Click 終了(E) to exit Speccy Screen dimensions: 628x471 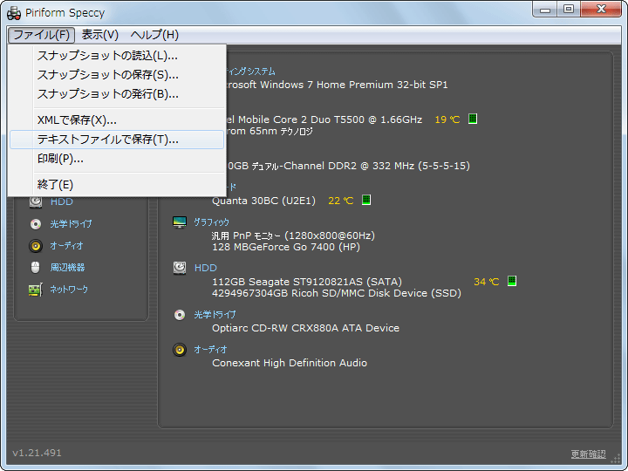click(x=117, y=185)
